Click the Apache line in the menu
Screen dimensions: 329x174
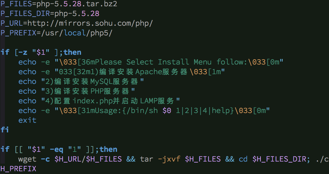[x=149, y=72]
